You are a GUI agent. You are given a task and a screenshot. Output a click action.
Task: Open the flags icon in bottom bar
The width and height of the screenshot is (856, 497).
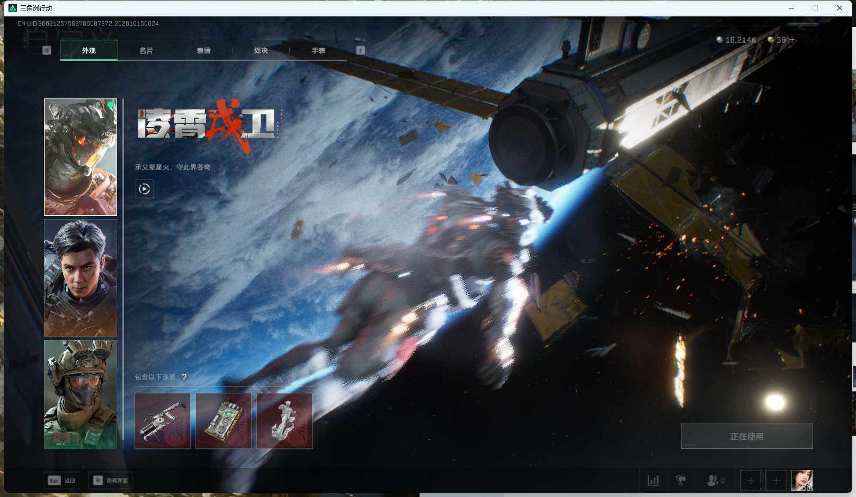coord(681,480)
